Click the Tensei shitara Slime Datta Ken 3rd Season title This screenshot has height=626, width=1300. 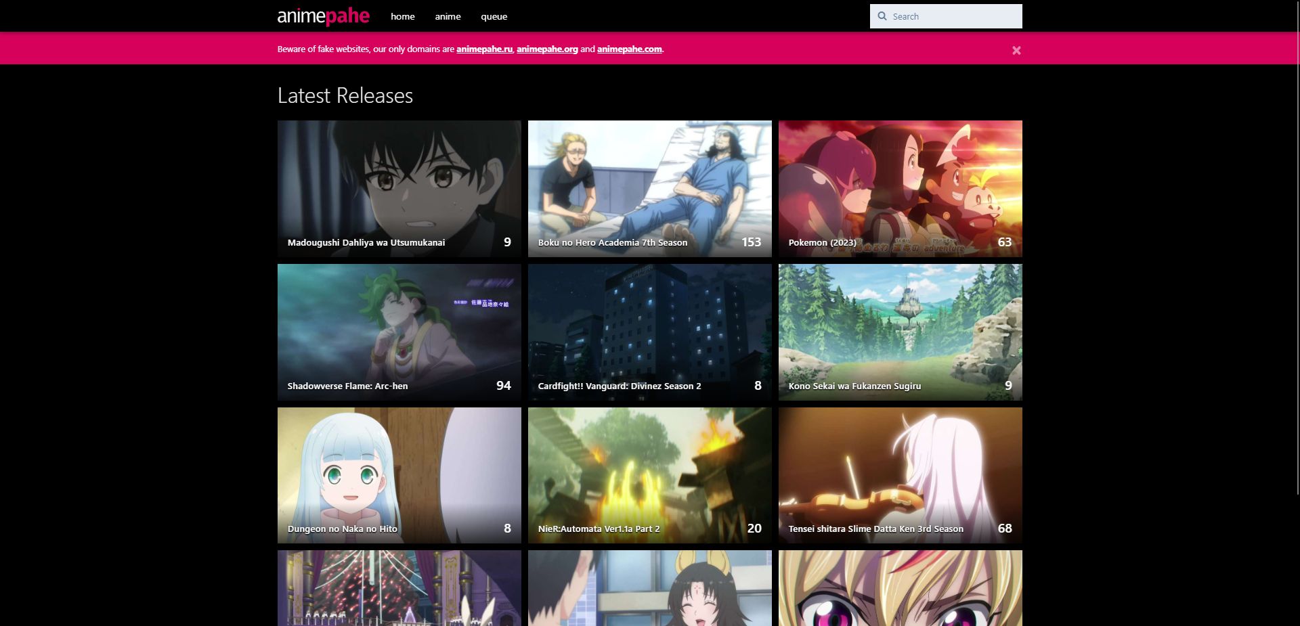point(875,529)
